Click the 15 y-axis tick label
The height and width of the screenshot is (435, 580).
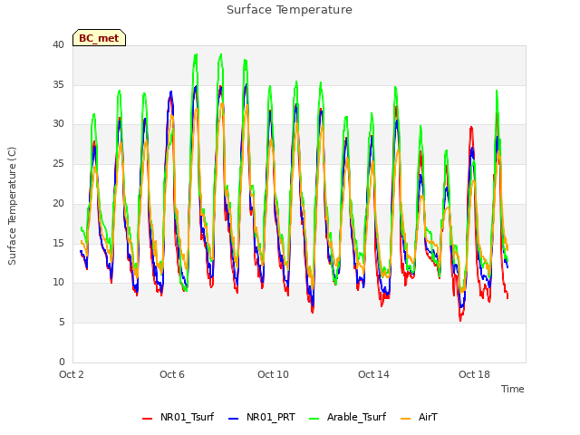(58, 243)
